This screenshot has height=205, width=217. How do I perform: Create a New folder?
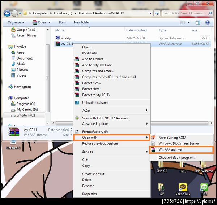point(82,22)
